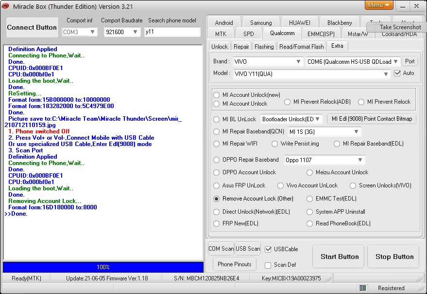Viewport: 427px width, 294px height.
Task: Choose the System APP Uninstall option
Action: tap(309, 212)
